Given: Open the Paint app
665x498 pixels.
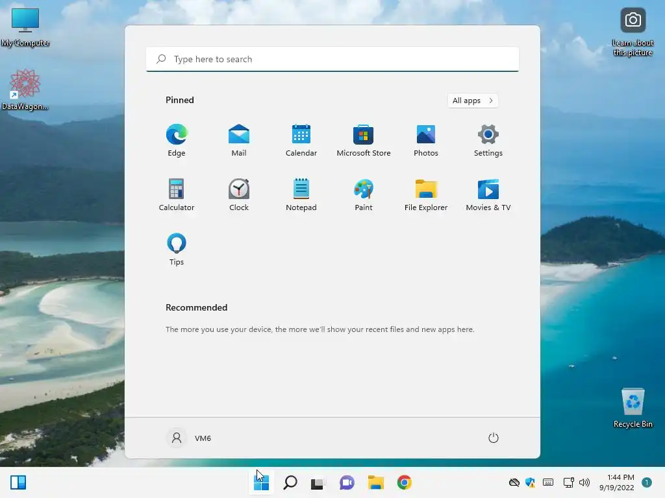Looking at the screenshot, I should coord(364,195).
